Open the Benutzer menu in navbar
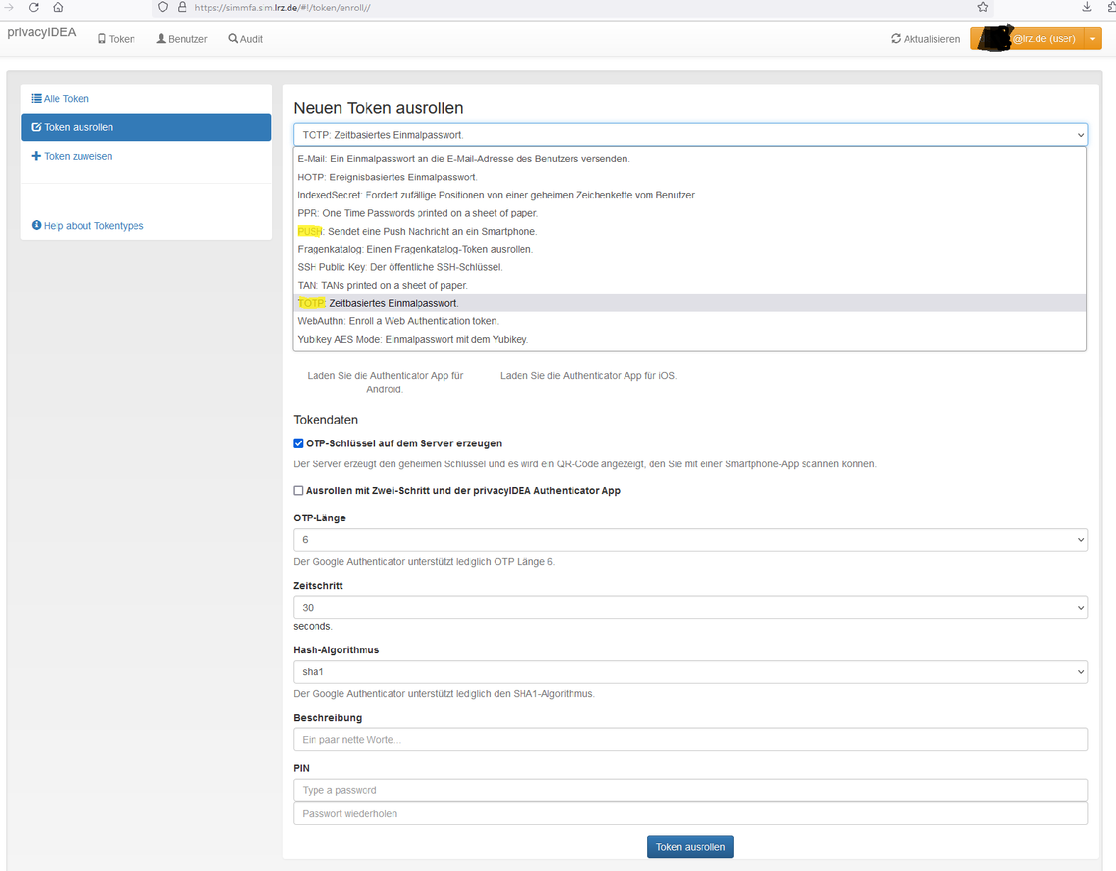The height and width of the screenshot is (871, 1116). (x=182, y=39)
